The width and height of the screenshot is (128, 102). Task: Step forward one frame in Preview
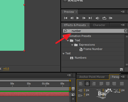[84, 18]
